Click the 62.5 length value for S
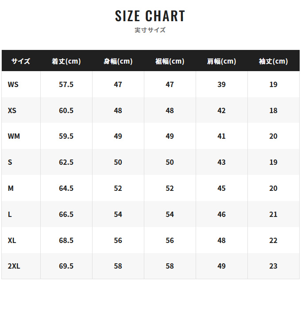This screenshot has width=301, height=315. [x=66, y=162]
